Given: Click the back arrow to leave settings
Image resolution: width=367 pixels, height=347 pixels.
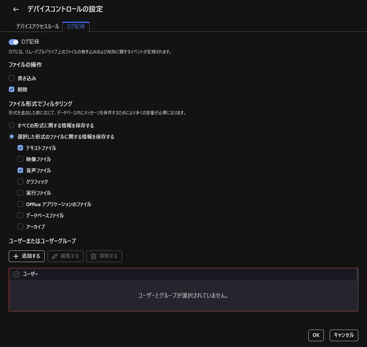Looking at the screenshot, I should [16, 9].
